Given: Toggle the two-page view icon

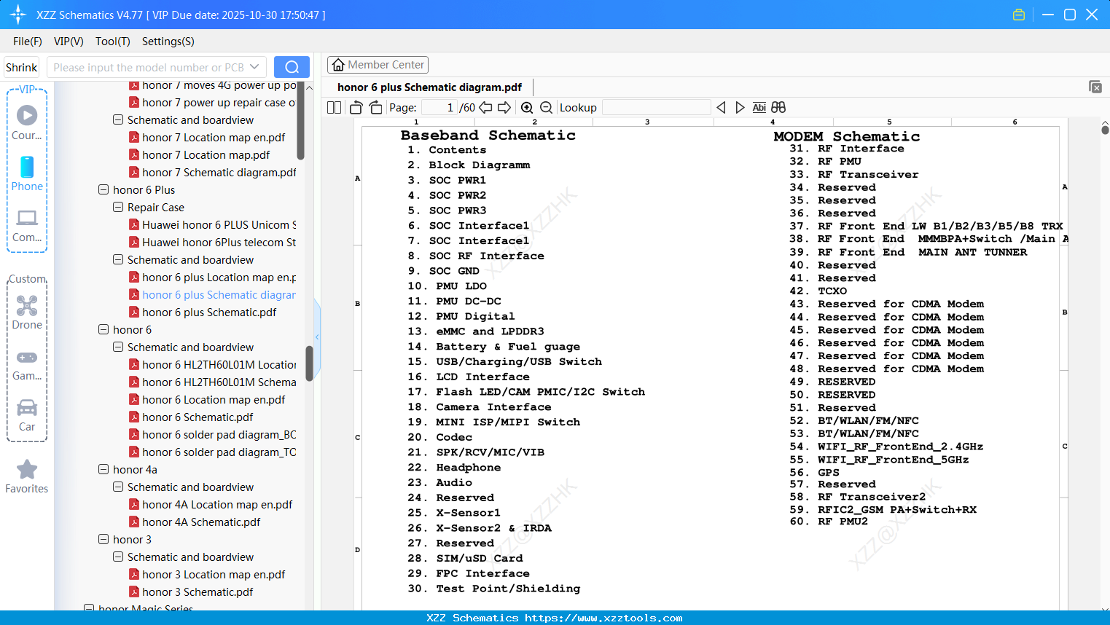Looking at the screenshot, I should coord(335,108).
